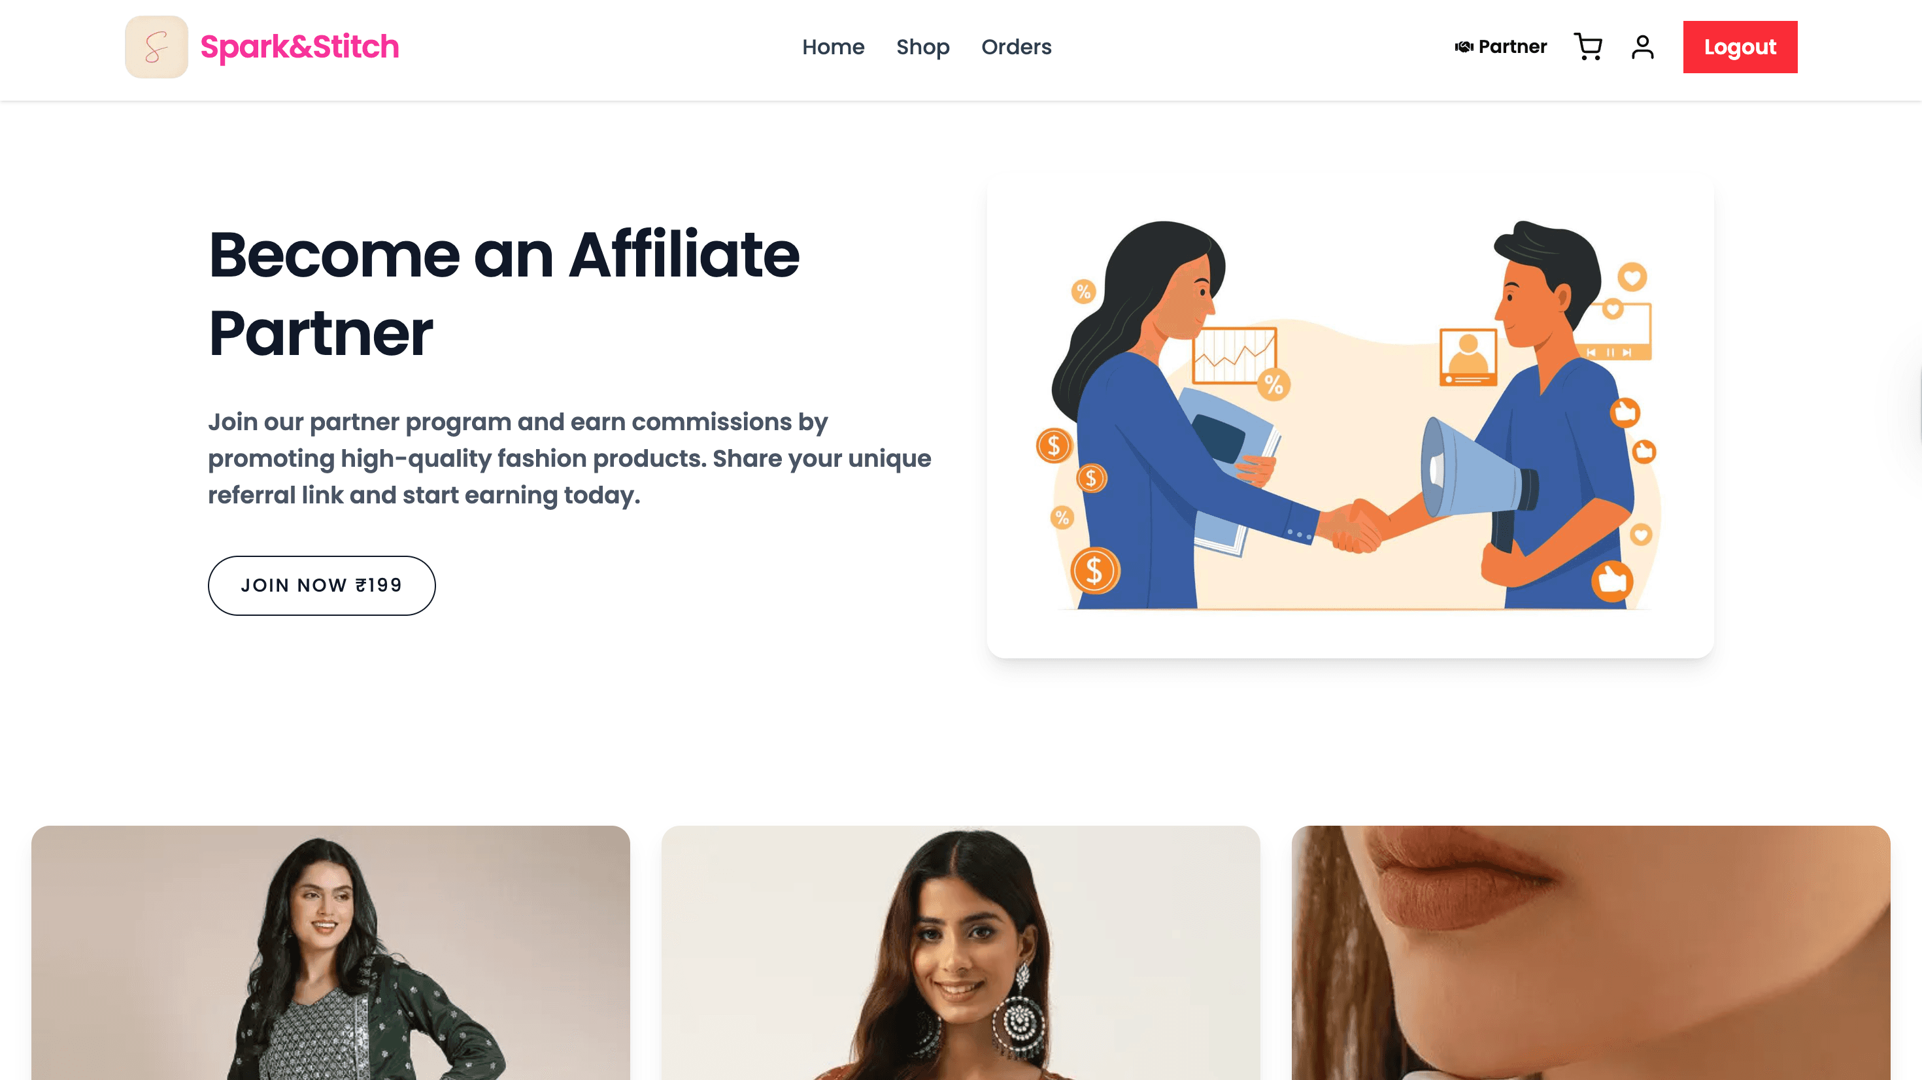
Task: Click the Spark&Stitch brand name
Action: (300, 47)
